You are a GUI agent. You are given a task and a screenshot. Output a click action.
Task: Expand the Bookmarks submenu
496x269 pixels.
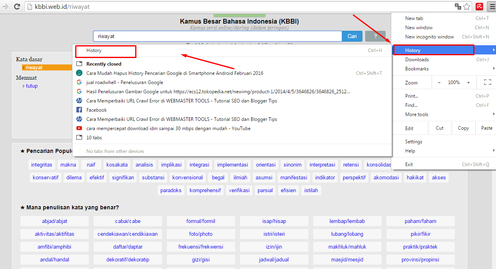416,68
